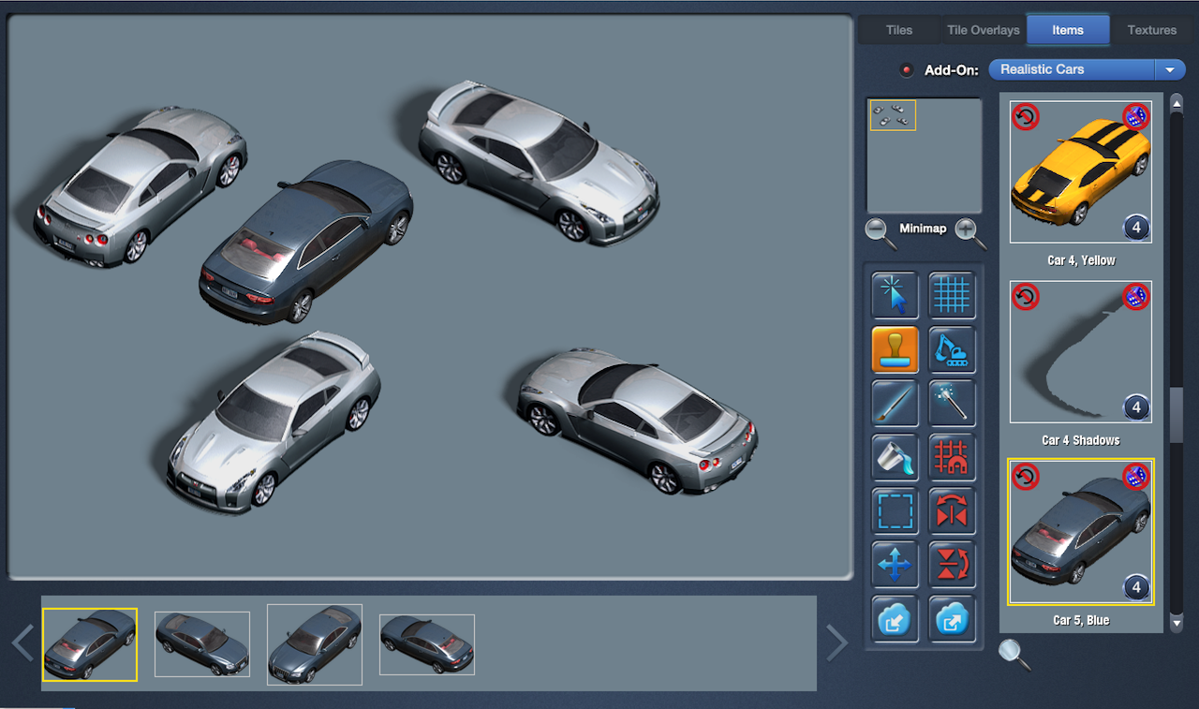Click the blue car on the canvas
Viewport: 1199px width, 709px height.
point(306,242)
